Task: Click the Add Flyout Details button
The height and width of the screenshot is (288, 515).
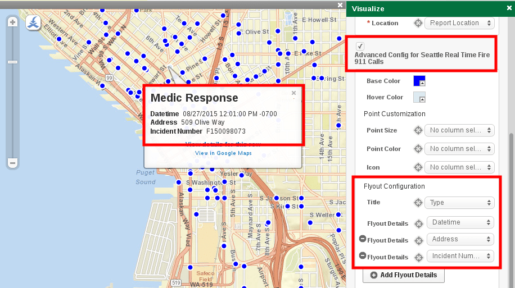Action: coord(404,275)
